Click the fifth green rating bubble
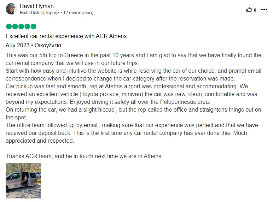This screenshot has width=273, height=202. coord(34,26)
